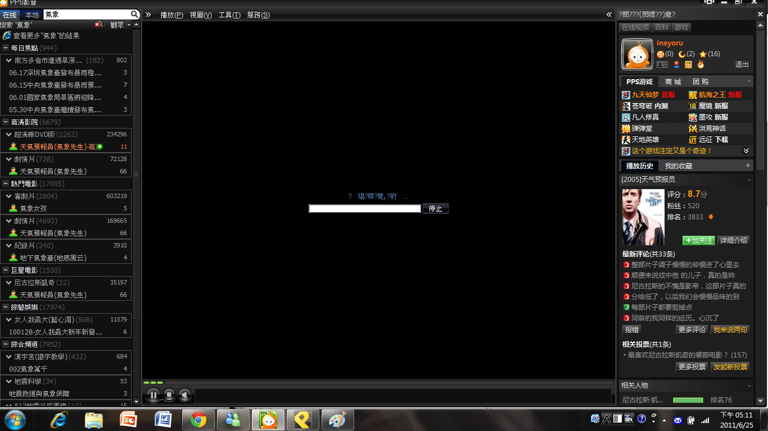
Task: Open more '氣象' results via the IE icon
Action: click(x=6, y=35)
